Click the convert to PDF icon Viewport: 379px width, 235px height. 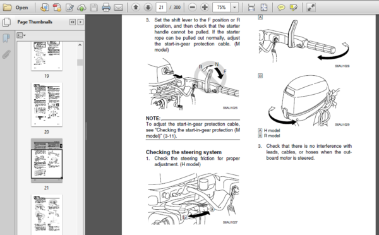pyautogui.click(x=57, y=8)
